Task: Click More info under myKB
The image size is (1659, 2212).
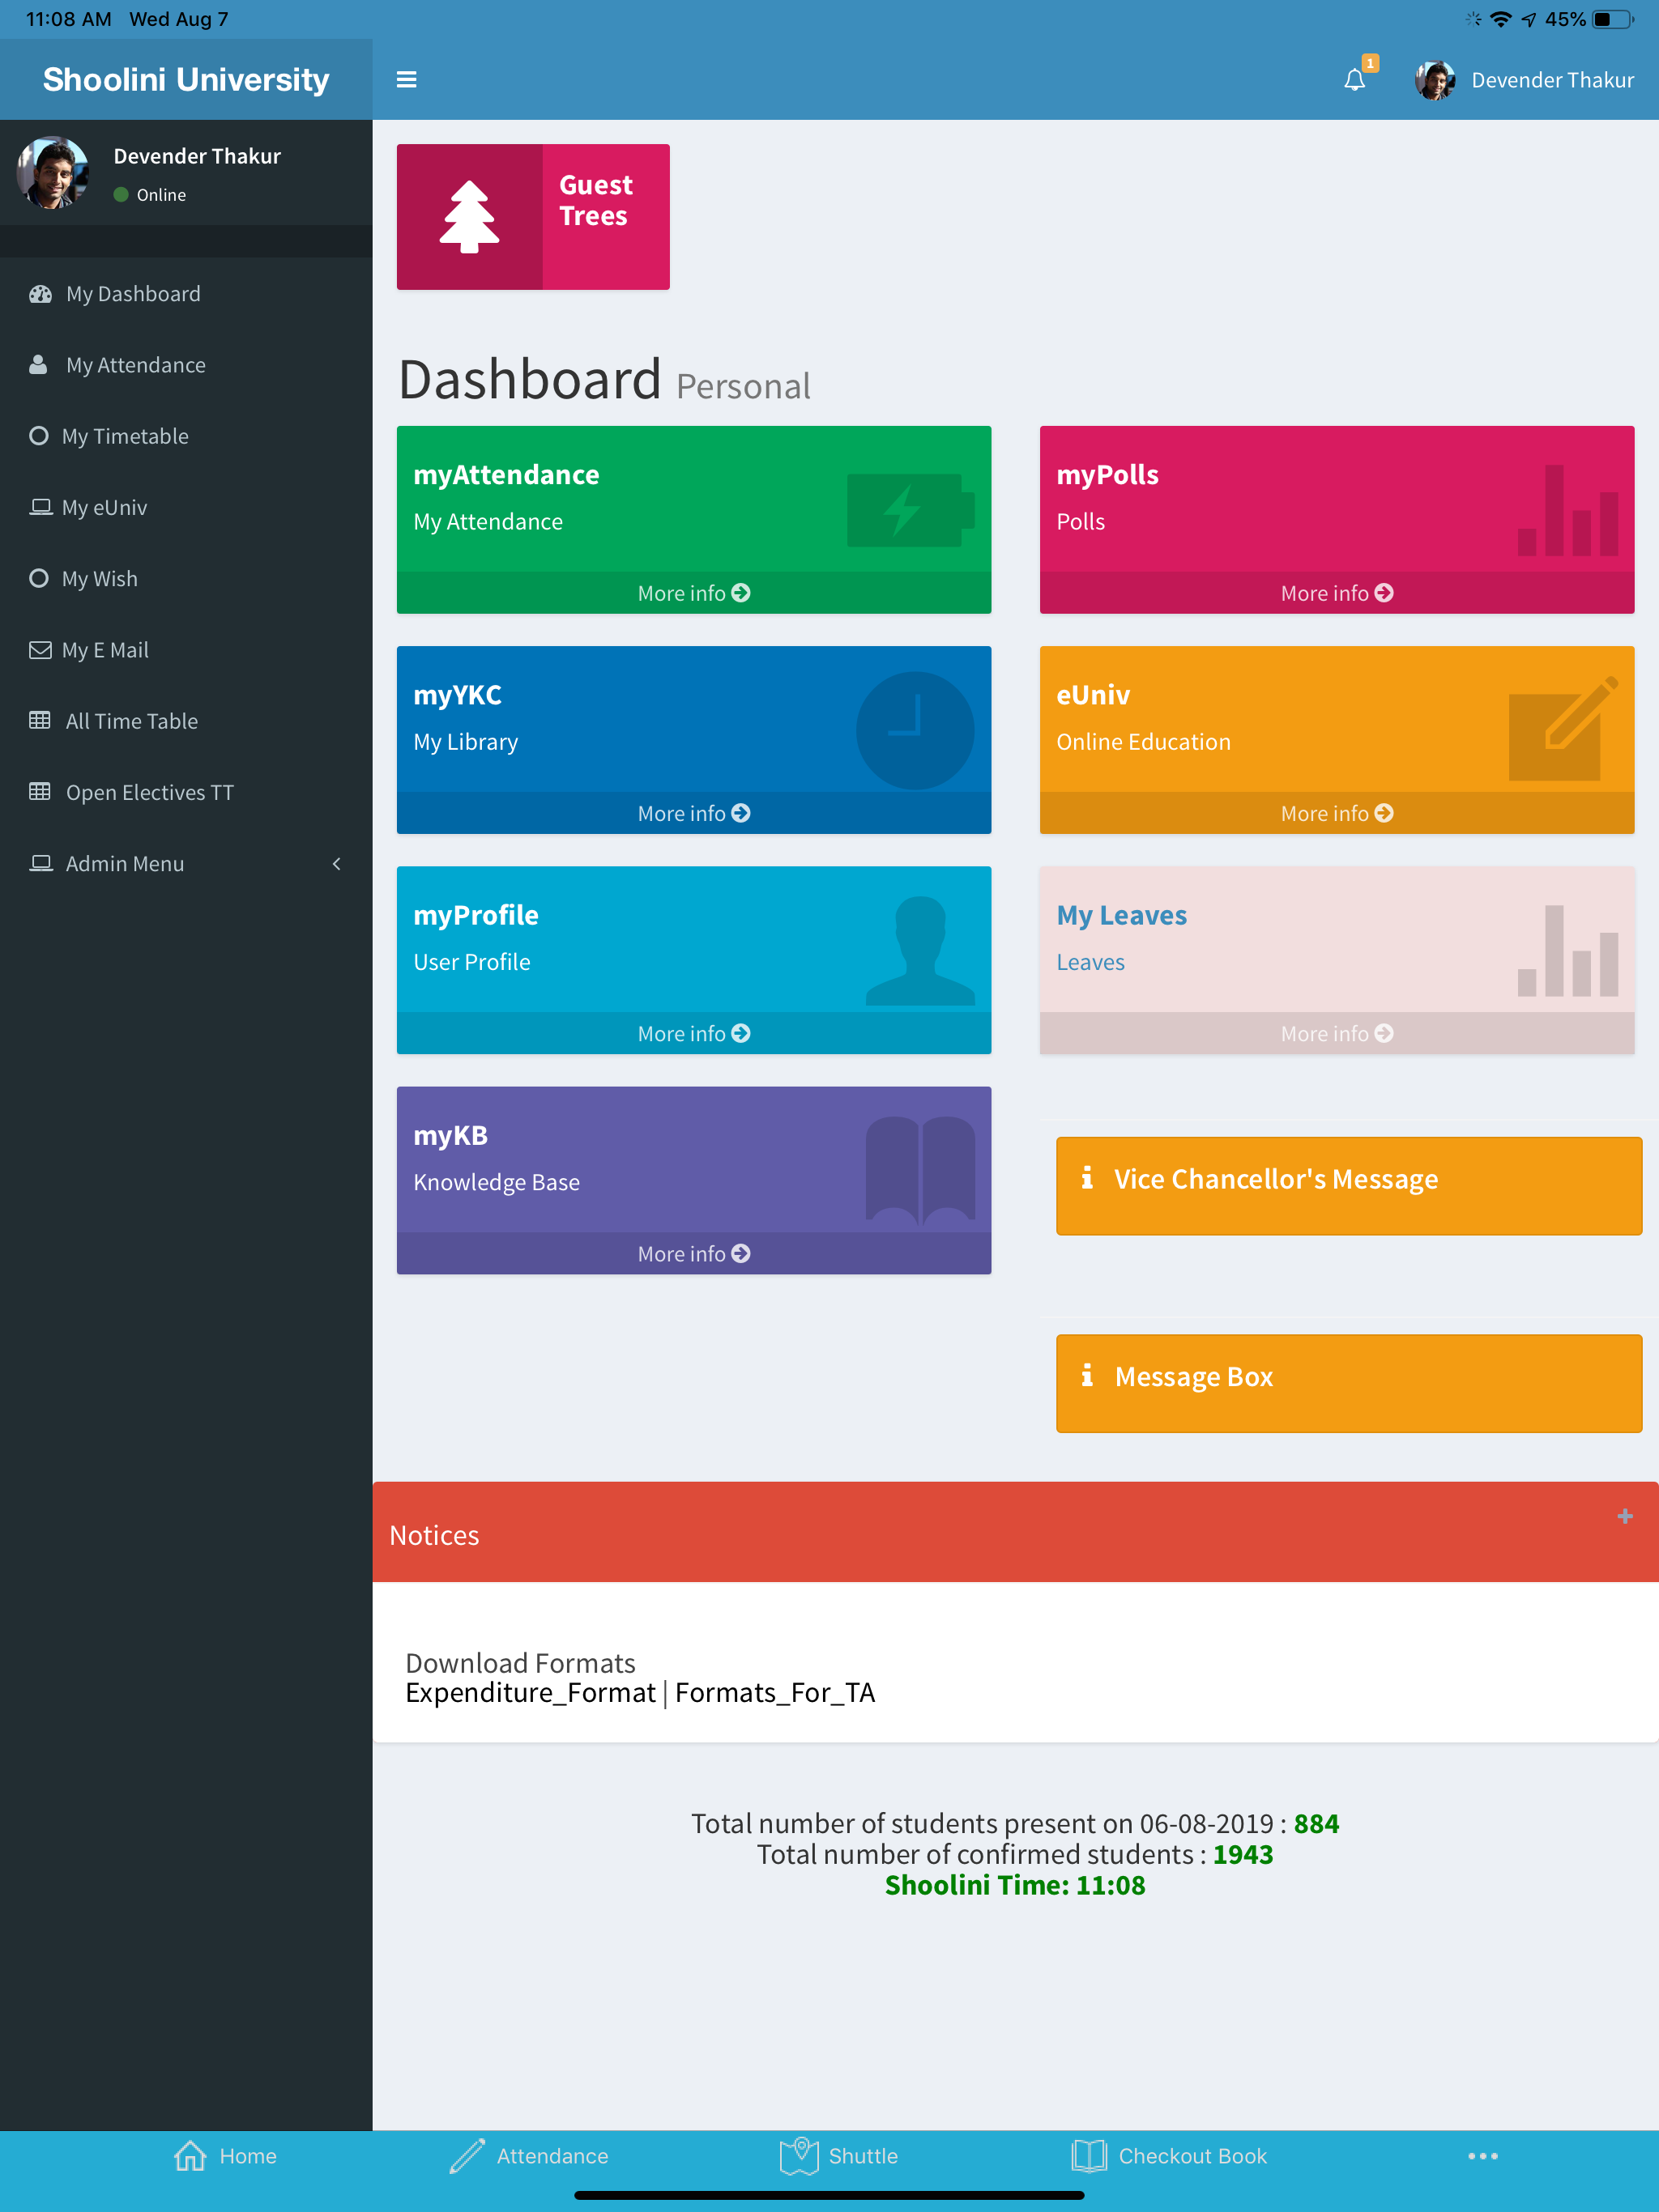Action: 693,1253
